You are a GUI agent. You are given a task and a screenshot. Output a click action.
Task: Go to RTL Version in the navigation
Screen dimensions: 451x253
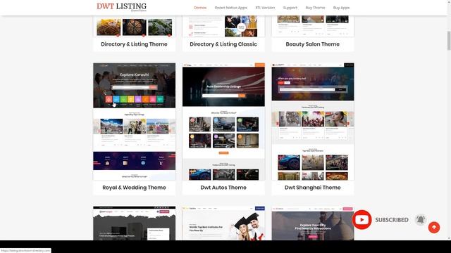tap(265, 8)
